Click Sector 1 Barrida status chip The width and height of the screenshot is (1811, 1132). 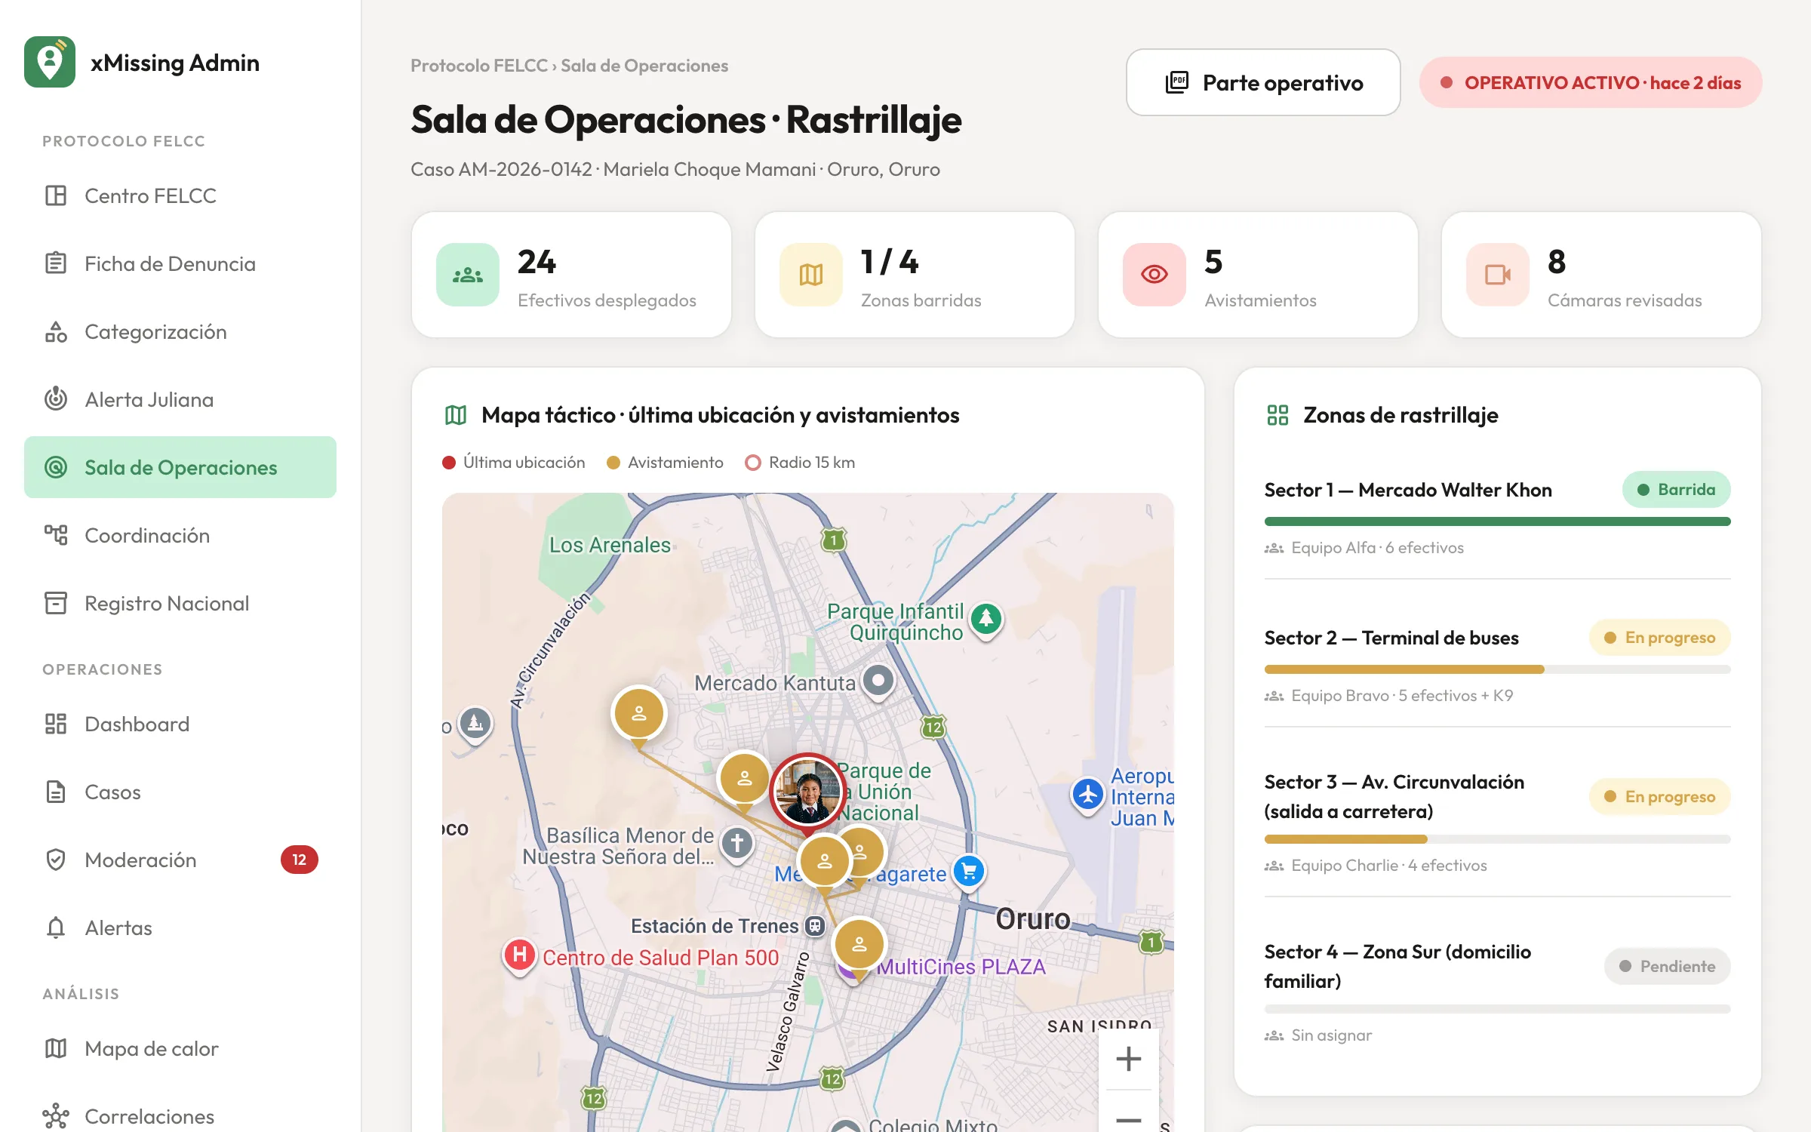coord(1677,490)
